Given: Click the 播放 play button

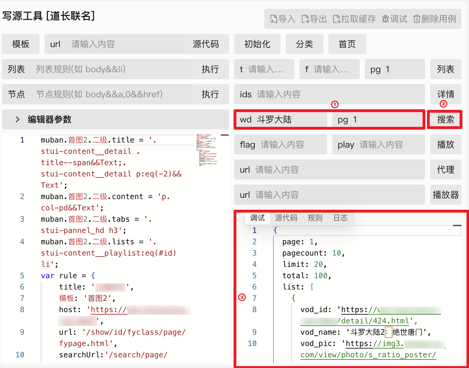Looking at the screenshot, I should coord(446,144).
